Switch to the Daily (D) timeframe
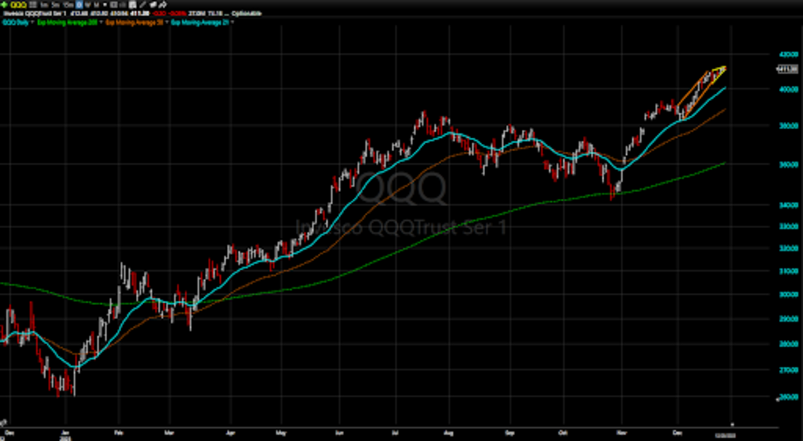Screen dimensions: 803x441 [78, 4]
